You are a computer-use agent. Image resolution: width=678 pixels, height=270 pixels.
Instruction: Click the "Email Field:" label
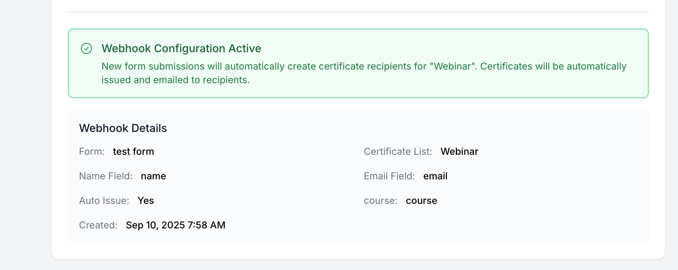click(x=389, y=176)
